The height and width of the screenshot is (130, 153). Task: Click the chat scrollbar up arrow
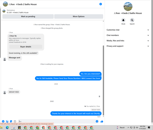[103, 21]
